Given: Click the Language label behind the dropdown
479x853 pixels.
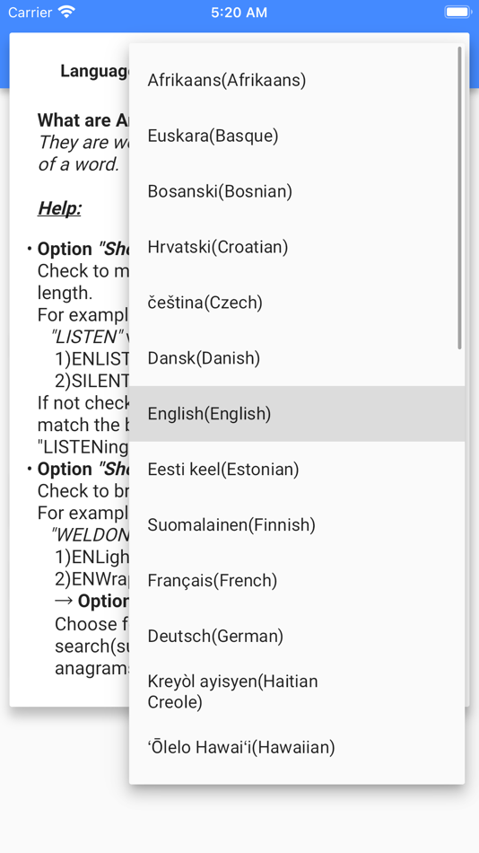Looking at the screenshot, I should pos(95,71).
